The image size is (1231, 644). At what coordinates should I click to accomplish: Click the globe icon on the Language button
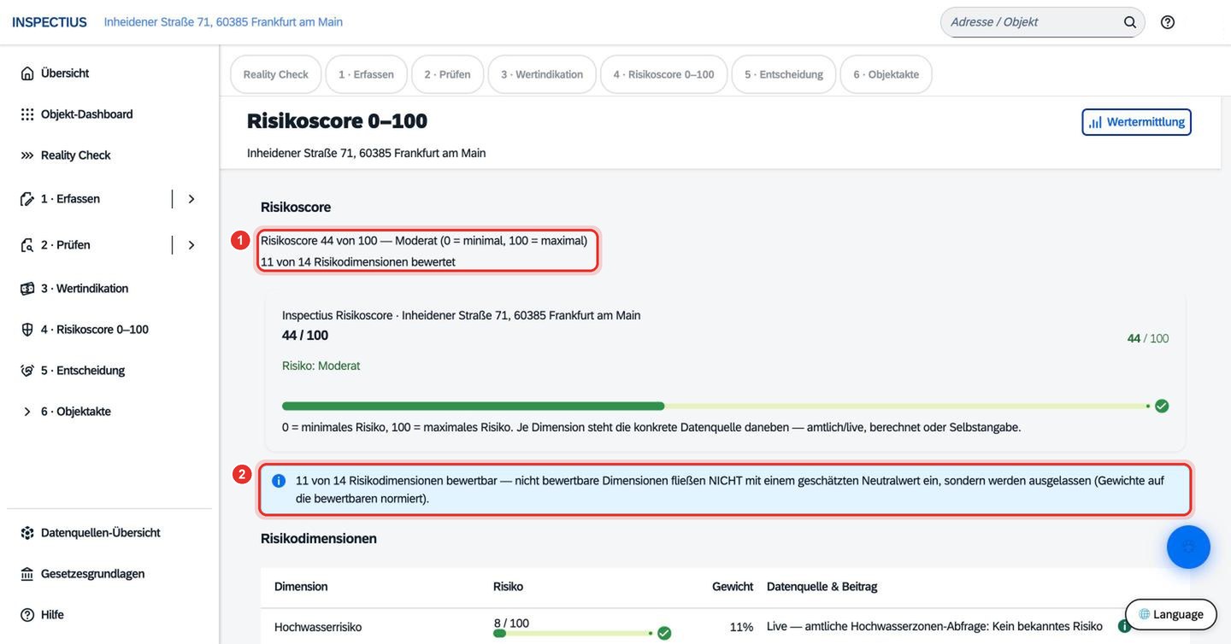pyautogui.click(x=1145, y=614)
